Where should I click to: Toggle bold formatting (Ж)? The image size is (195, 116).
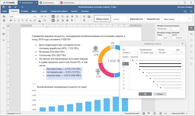(11, 21)
